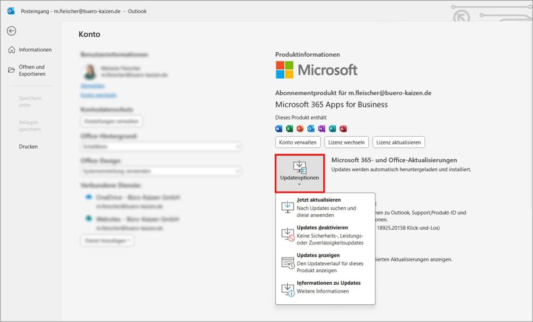The image size is (533, 322).
Task: Open the Dienst hinzufügen dropdown
Action: pos(107,240)
